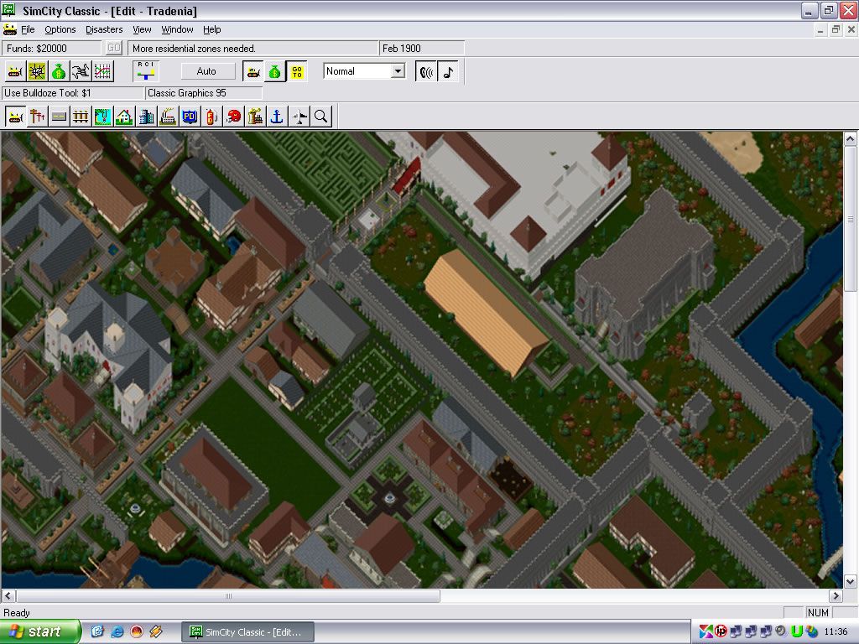Choose the Railroad tool
Screen dimensions: 859x644
click(81, 117)
